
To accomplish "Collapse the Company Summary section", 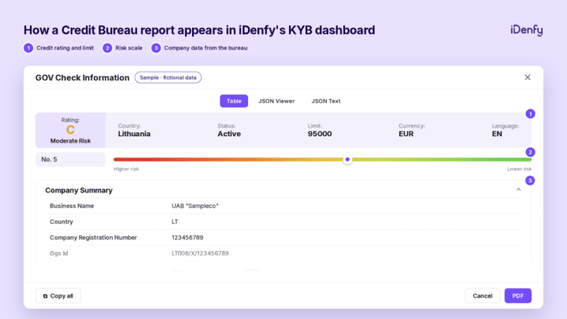I will (x=518, y=190).
